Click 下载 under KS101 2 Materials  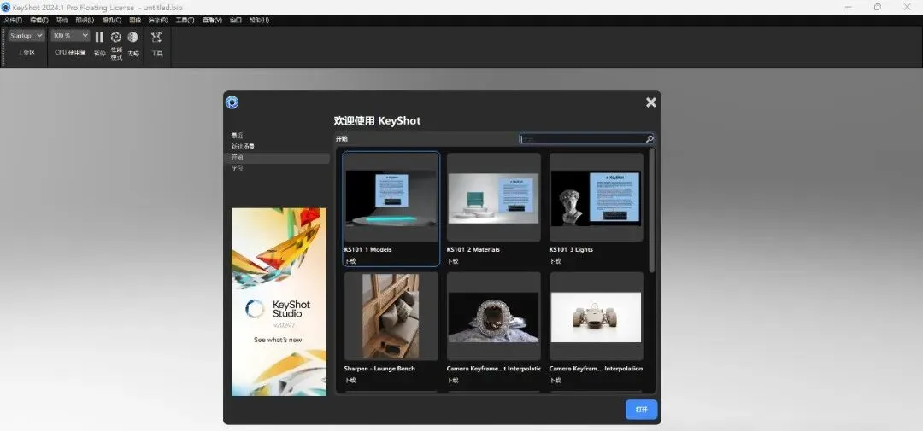(452, 261)
